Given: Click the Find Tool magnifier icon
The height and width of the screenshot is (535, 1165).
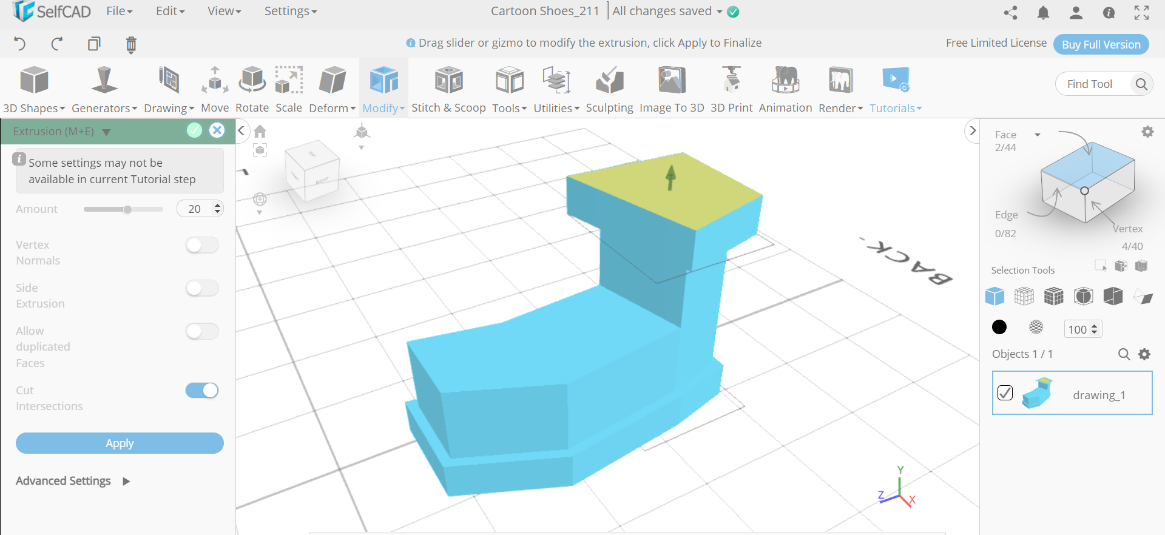Looking at the screenshot, I should [1141, 84].
